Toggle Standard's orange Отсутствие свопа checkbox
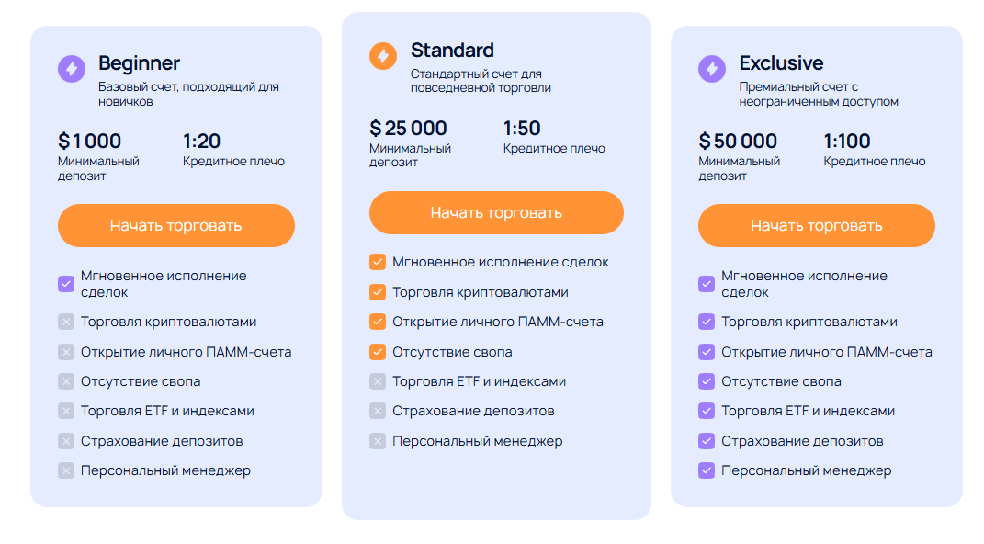Viewport: 984px width, 544px height. (378, 352)
